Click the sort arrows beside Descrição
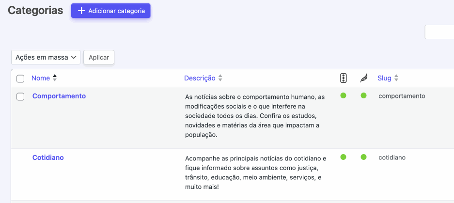454x203 pixels. pos(220,78)
